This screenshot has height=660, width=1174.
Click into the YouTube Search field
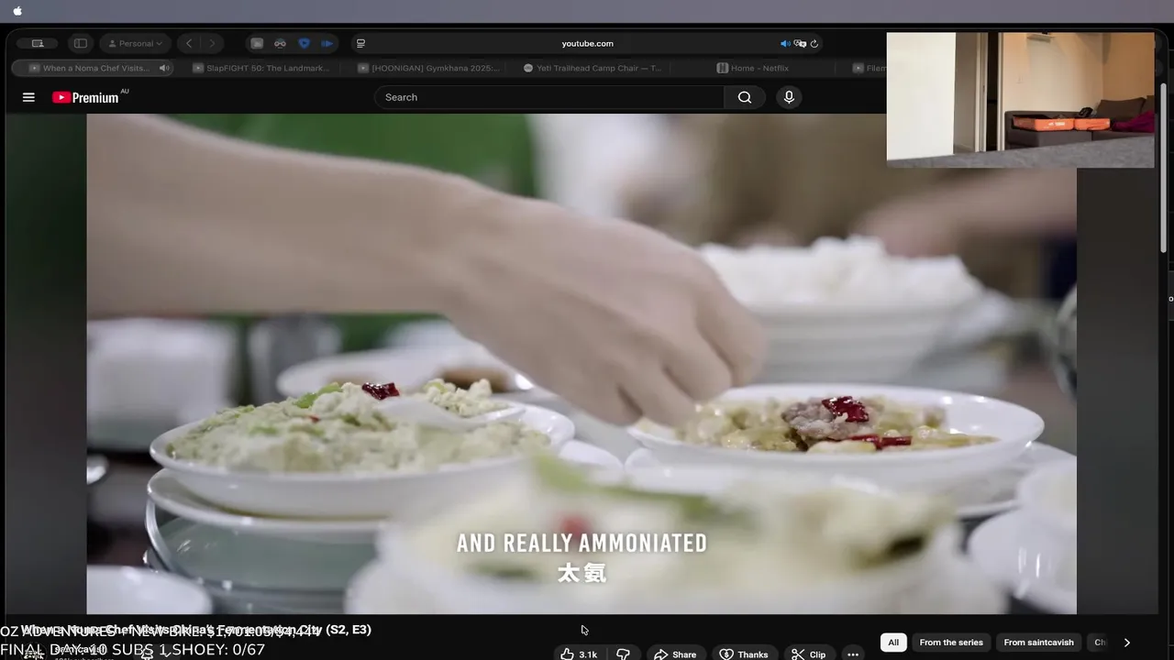(x=548, y=97)
